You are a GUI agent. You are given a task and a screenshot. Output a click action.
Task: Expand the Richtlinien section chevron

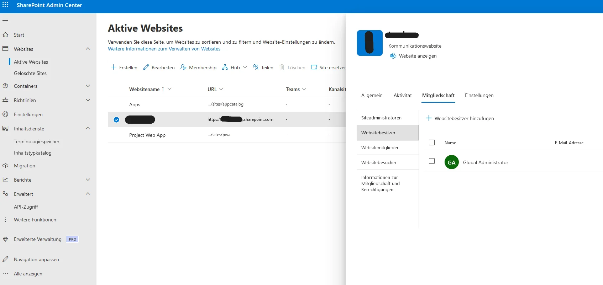[x=88, y=100]
